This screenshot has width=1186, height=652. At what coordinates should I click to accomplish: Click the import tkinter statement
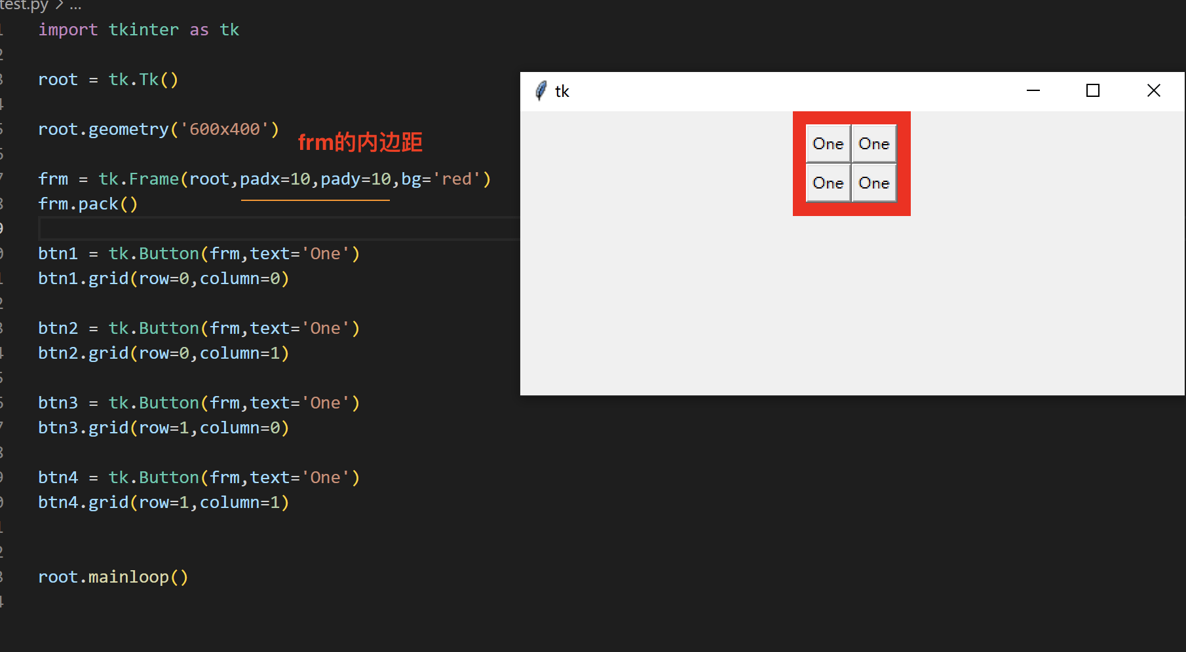click(138, 29)
